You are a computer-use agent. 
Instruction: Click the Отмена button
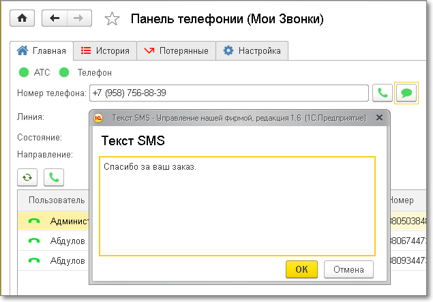(x=348, y=269)
